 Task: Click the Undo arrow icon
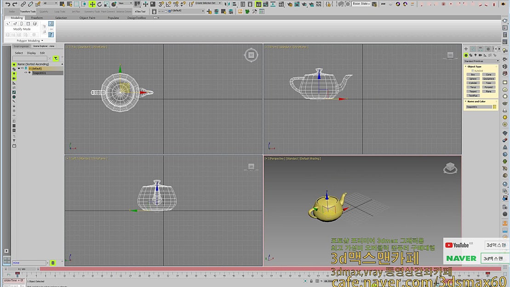[7, 4]
